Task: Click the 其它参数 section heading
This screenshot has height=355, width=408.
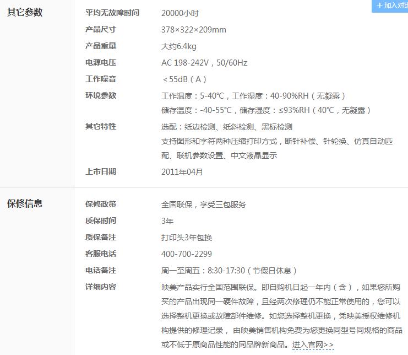Action: (25, 12)
